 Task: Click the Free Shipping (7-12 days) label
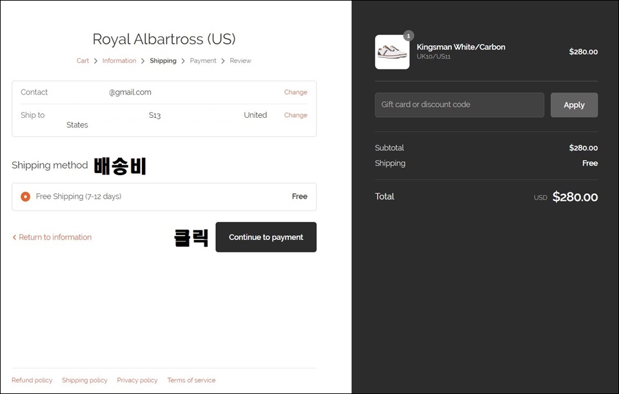(x=79, y=196)
